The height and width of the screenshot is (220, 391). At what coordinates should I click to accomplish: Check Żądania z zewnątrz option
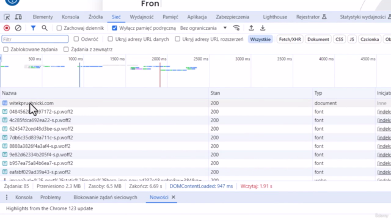66,50
